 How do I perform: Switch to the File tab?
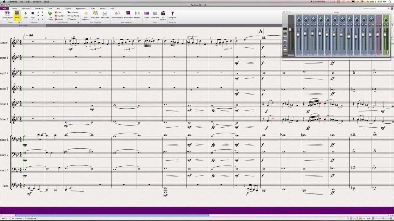5,9
